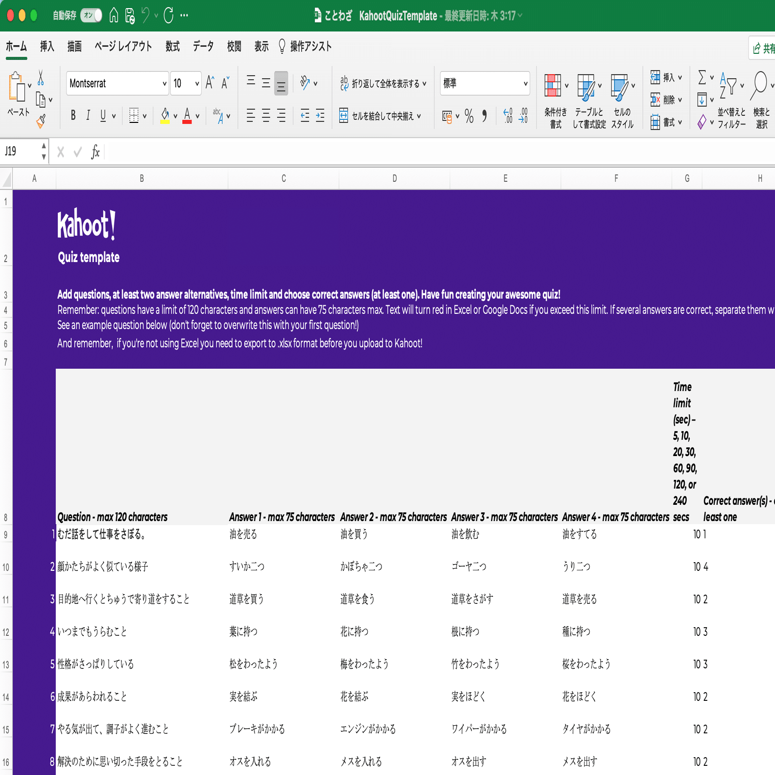
Task: Click the 削除 delete cells button
Action: click(666, 100)
